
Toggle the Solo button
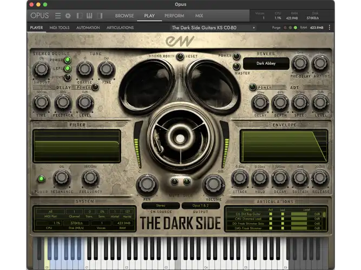[x=187, y=181]
